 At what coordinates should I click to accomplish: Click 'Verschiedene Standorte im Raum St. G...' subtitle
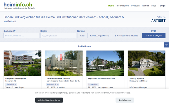(64, 81)
